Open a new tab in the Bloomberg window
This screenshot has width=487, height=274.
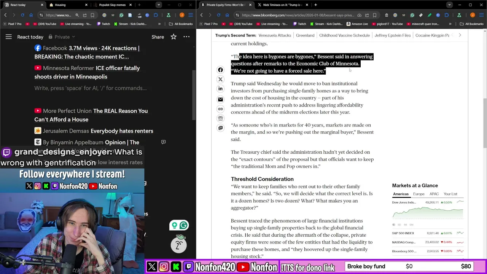tap(315, 5)
